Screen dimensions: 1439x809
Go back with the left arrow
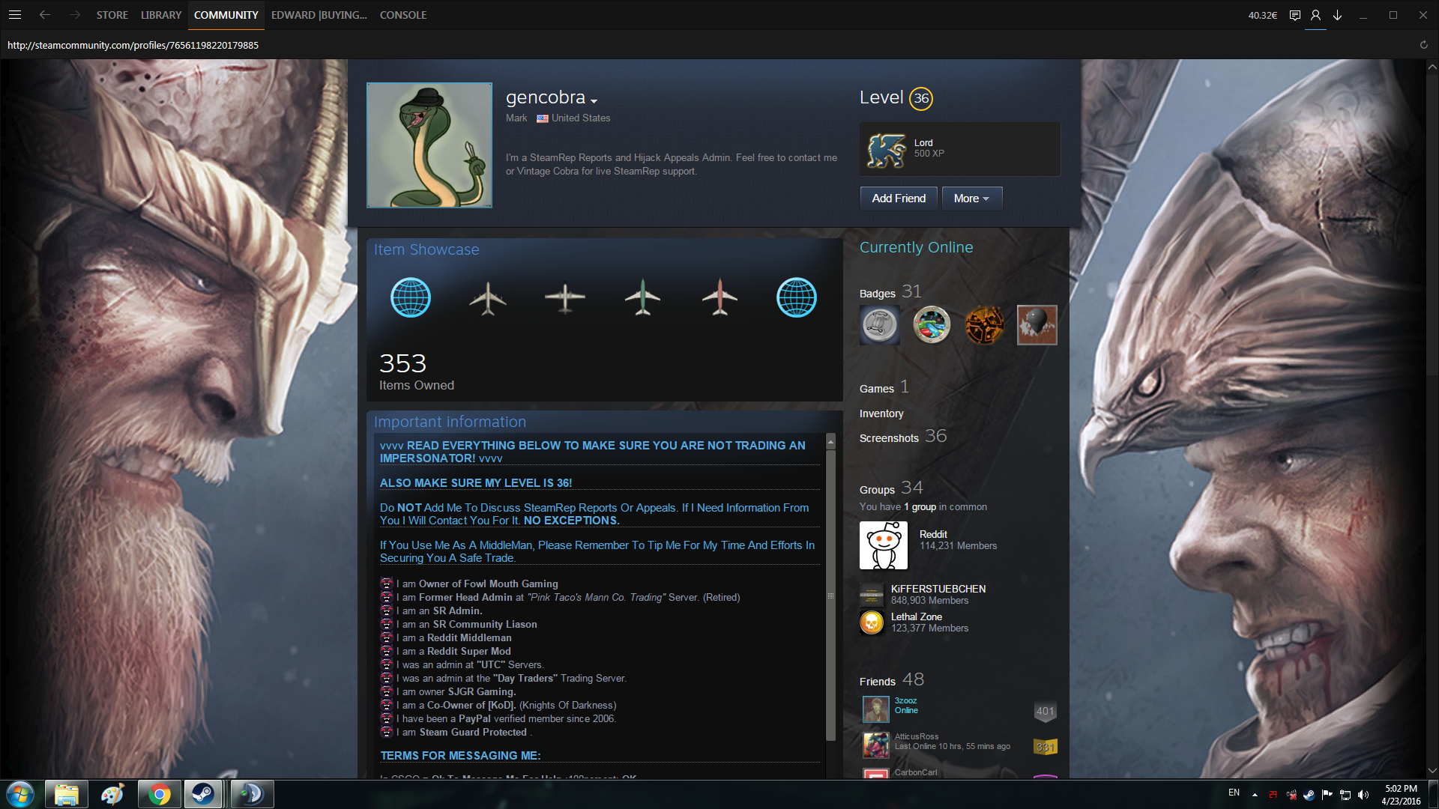(45, 15)
